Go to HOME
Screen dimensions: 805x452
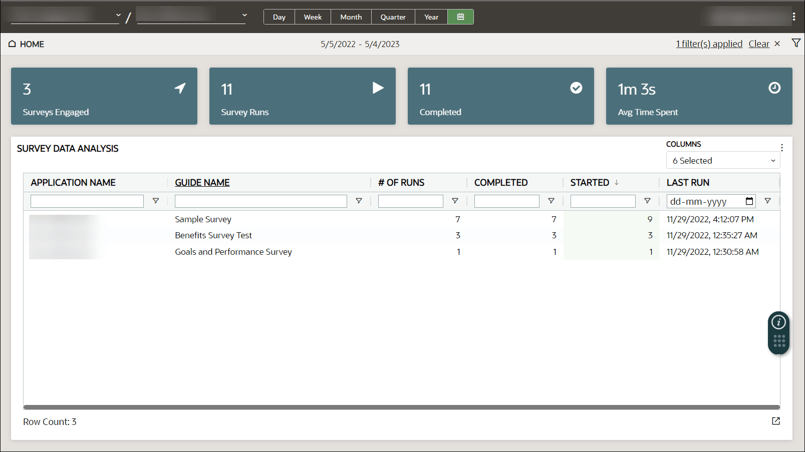coord(32,44)
